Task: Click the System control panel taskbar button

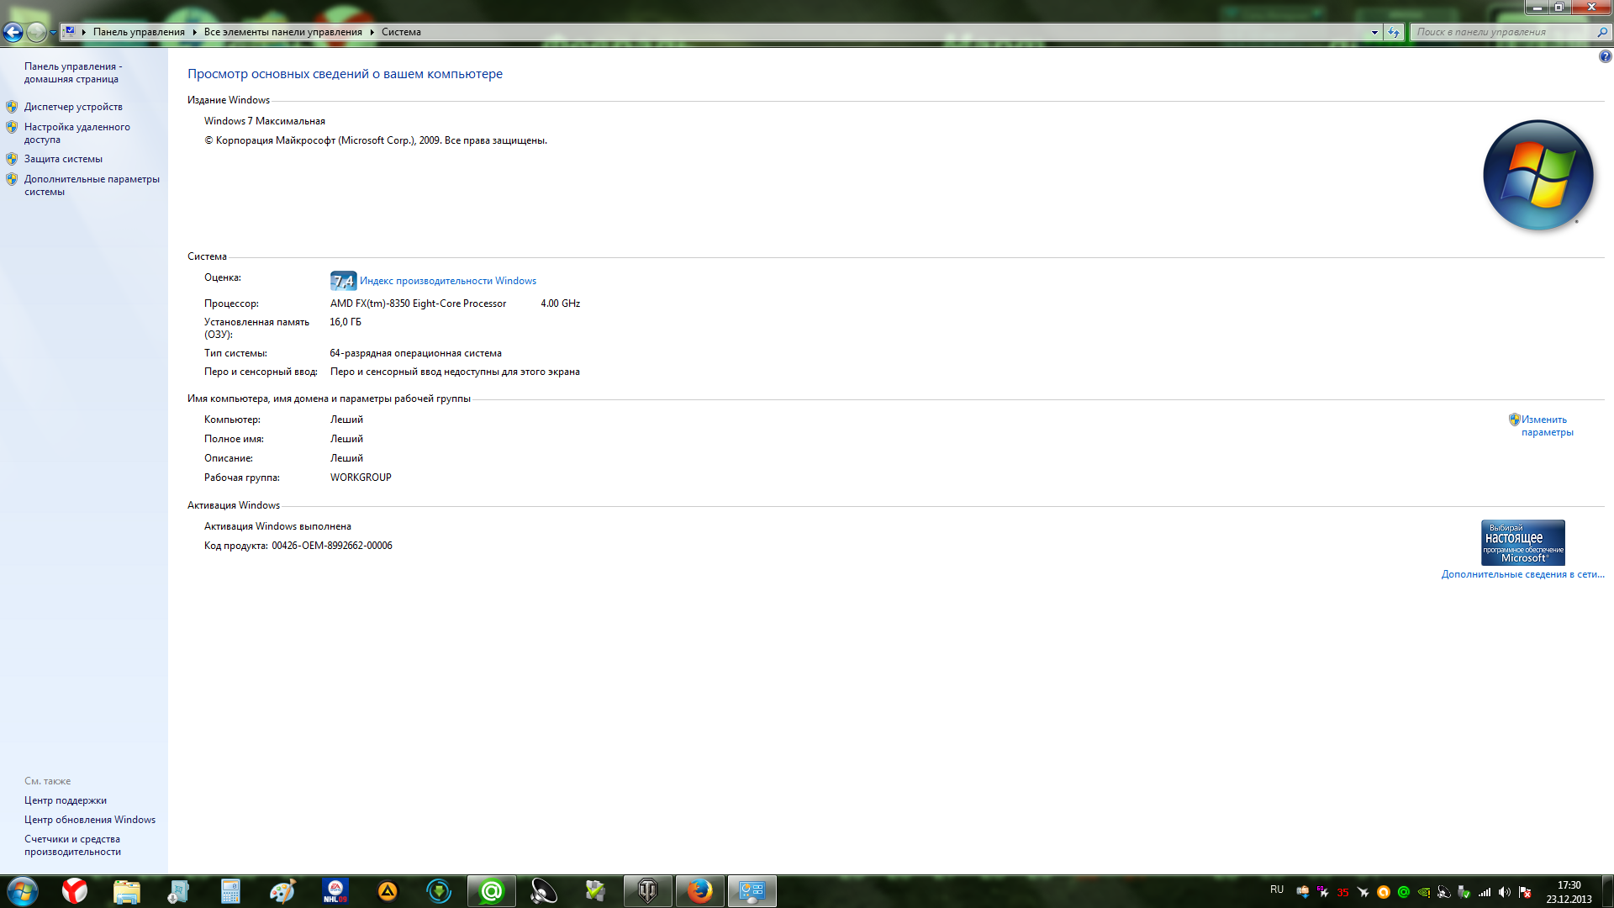Action: coord(752,891)
